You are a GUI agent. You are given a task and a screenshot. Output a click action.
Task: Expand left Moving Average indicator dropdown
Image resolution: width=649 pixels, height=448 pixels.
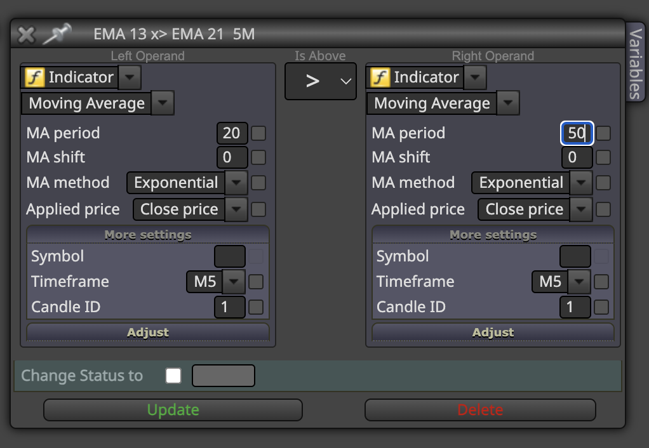(x=163, y=103)
